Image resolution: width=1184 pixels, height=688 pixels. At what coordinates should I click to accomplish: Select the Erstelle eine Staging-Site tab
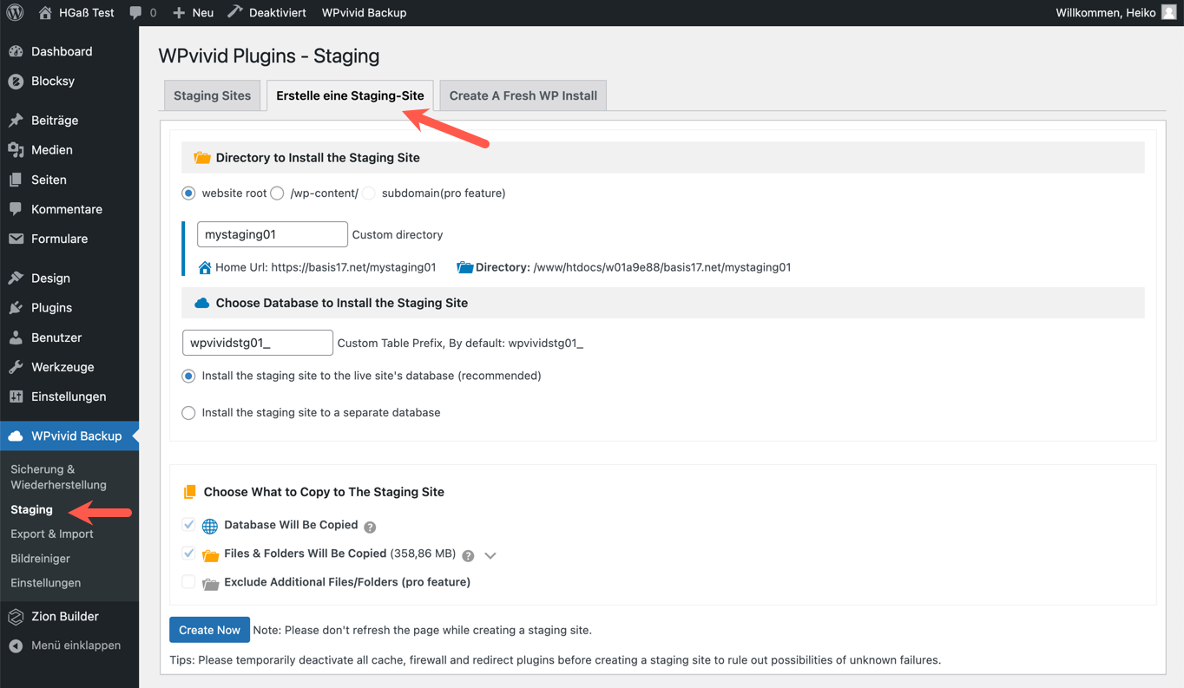pyautogui.click(x=350, y=95)
